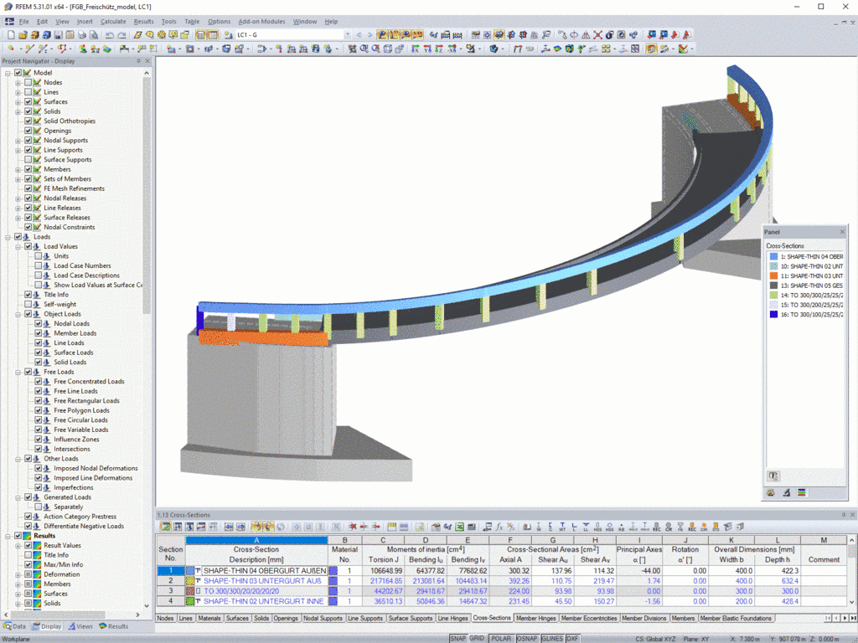Screen dimensions: 858x643
Task: Toggle the Lines checkbox in navigator
Action: (x=28, y=92)
